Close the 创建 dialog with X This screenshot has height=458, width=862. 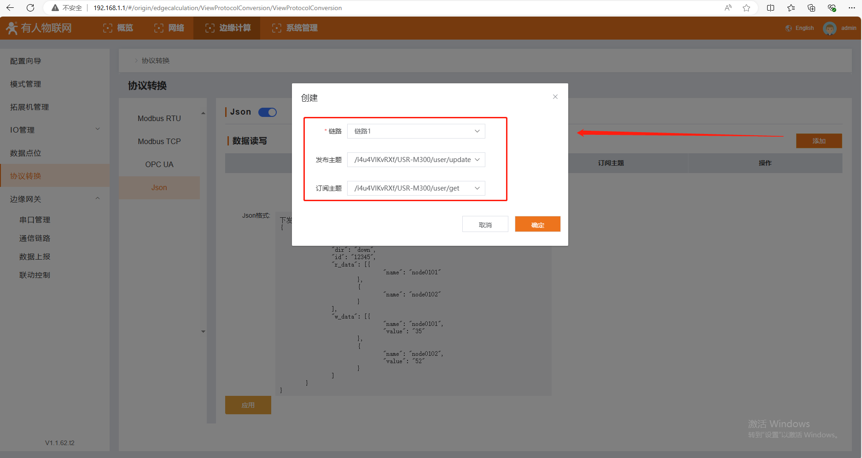click(x=555, y=97)
